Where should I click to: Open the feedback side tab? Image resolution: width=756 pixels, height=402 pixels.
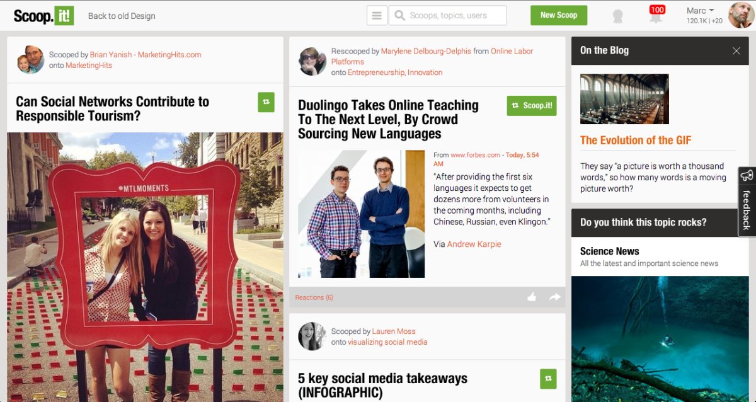coord(747,202)
